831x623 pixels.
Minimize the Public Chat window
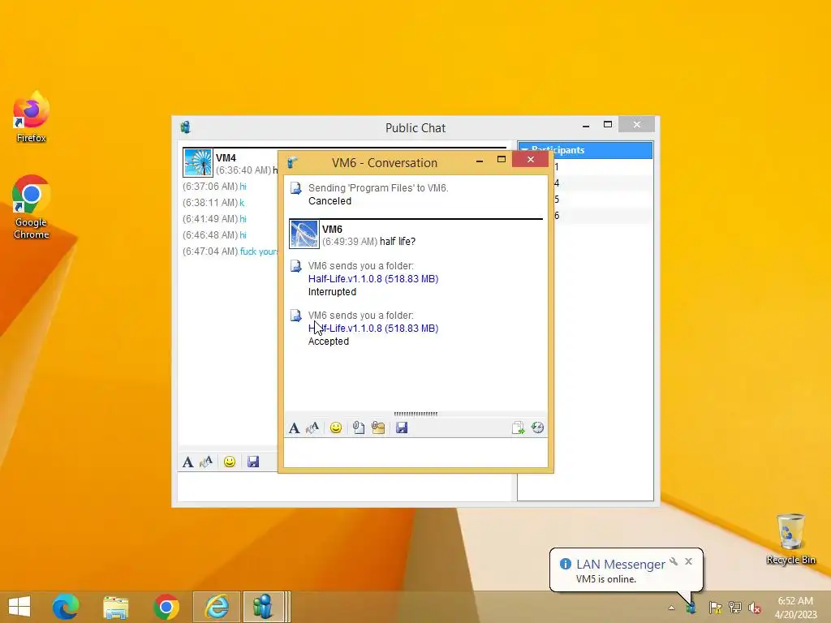pos(586,126)
